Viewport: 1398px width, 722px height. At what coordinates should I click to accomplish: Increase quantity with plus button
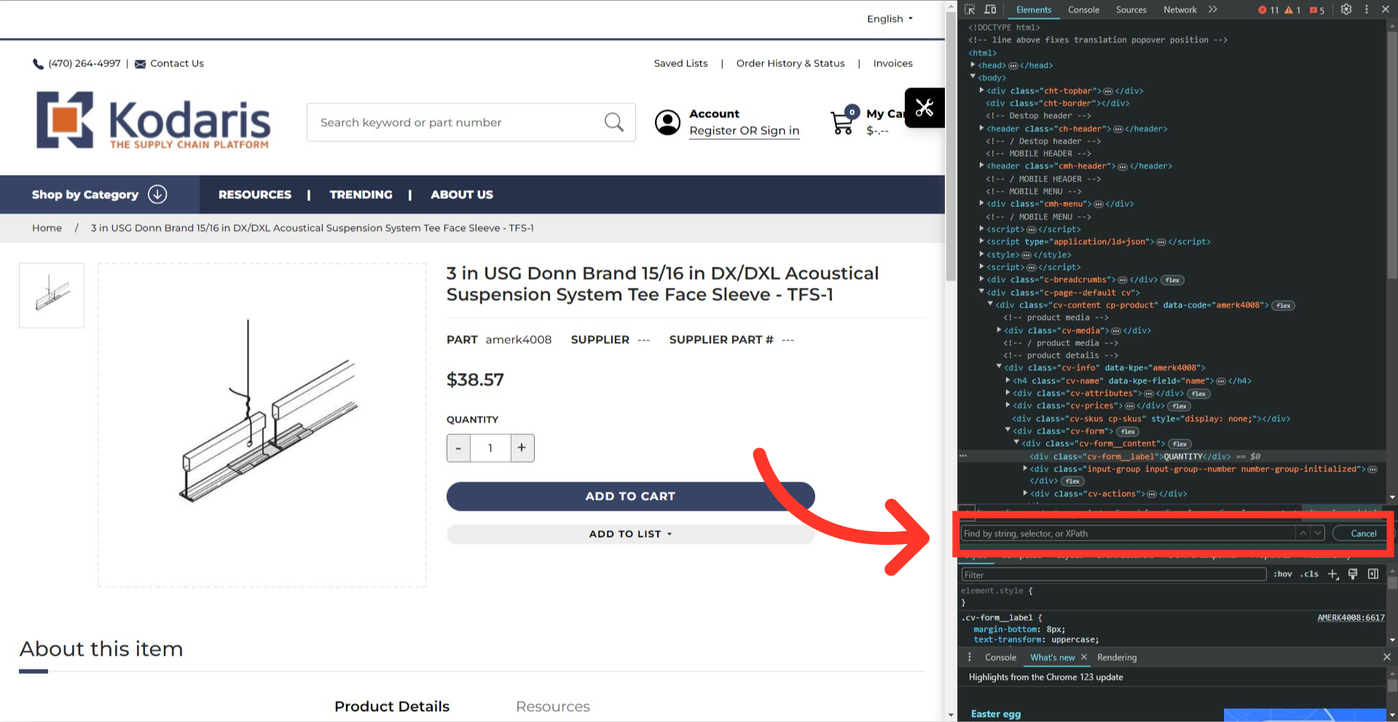[x=522, y=447]
